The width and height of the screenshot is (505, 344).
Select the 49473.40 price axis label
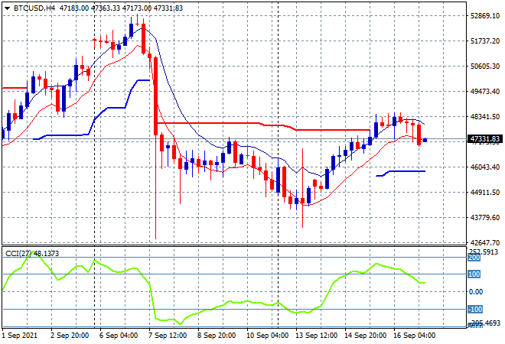[x=484, y=91]
